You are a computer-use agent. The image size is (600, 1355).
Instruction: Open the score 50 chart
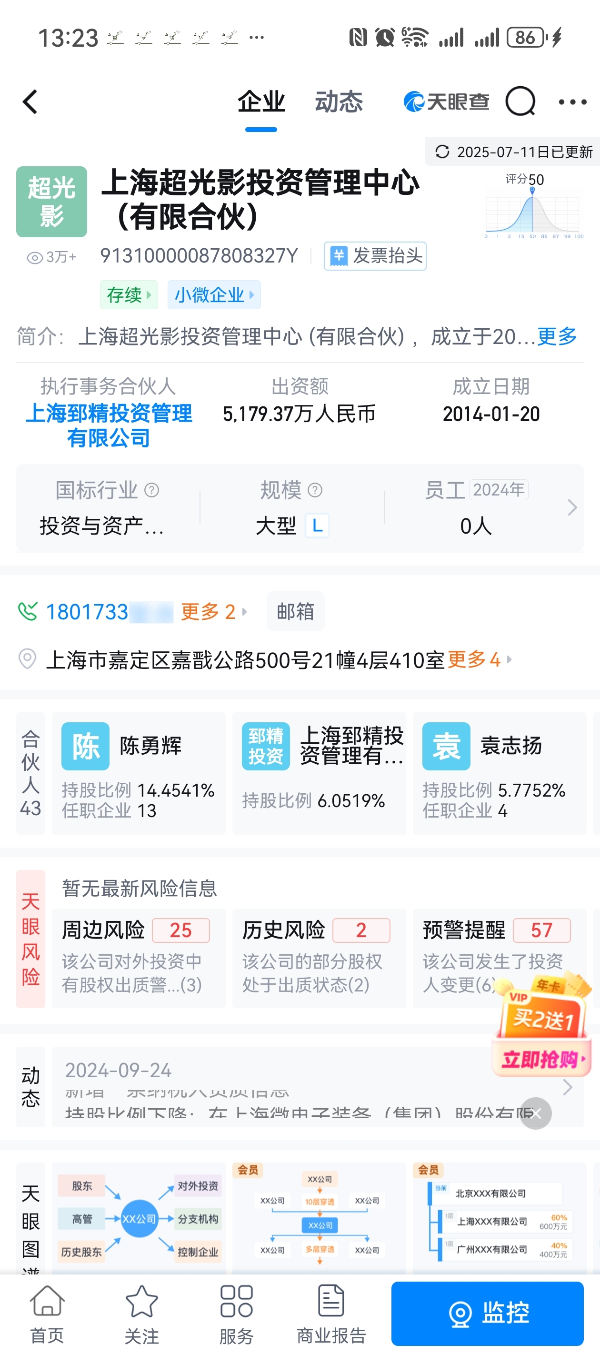pos(533,206)
